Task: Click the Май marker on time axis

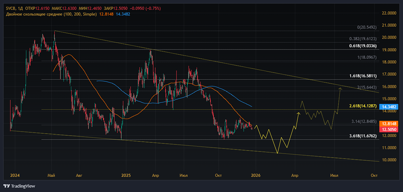Action: click(x=51, y=175)
